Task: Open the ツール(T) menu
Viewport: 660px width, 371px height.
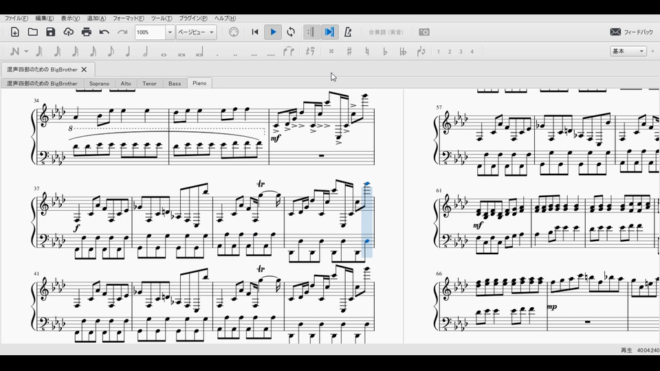Action: pyautogui.click(x=162, y=19)
